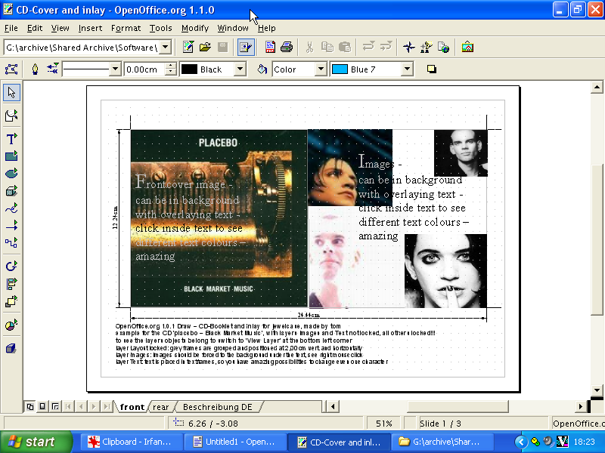Expand the area fill Color dropdown

(320, 69)
